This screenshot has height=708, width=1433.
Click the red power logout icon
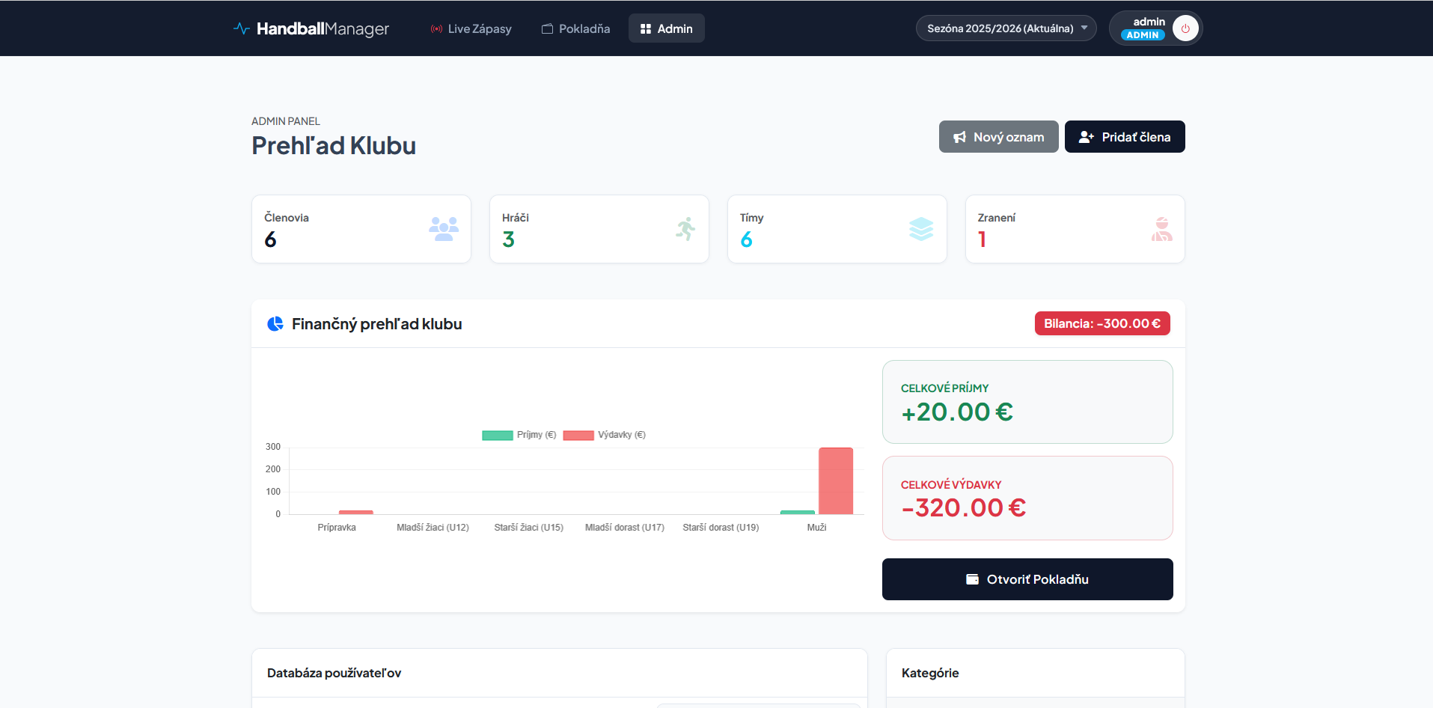[x=1185, y=28]
